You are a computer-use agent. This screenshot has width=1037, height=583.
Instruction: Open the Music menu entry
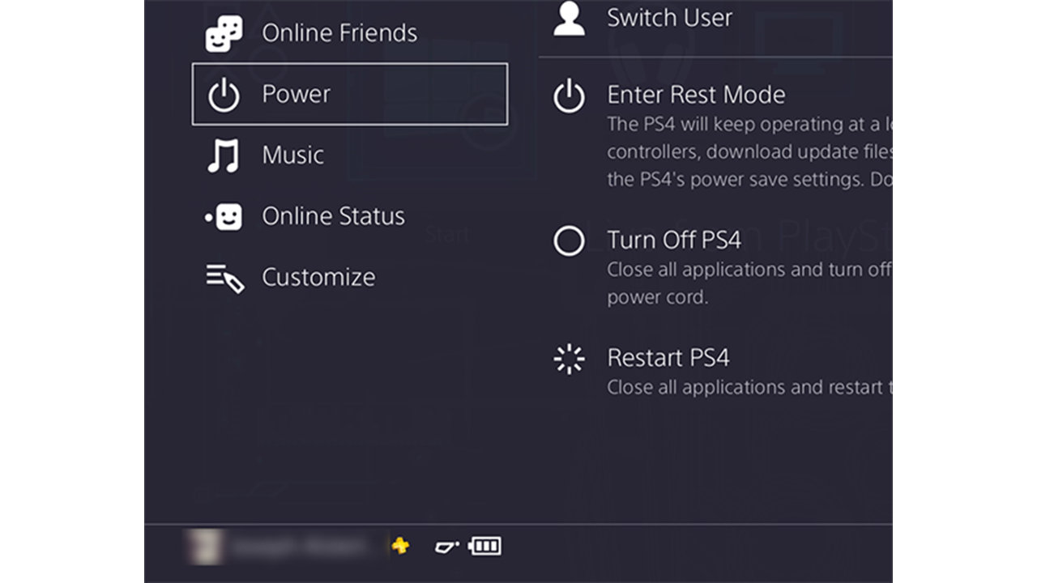(x=292, y=155)
